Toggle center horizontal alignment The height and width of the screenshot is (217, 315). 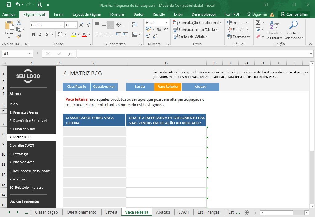[x=104, y=34]
